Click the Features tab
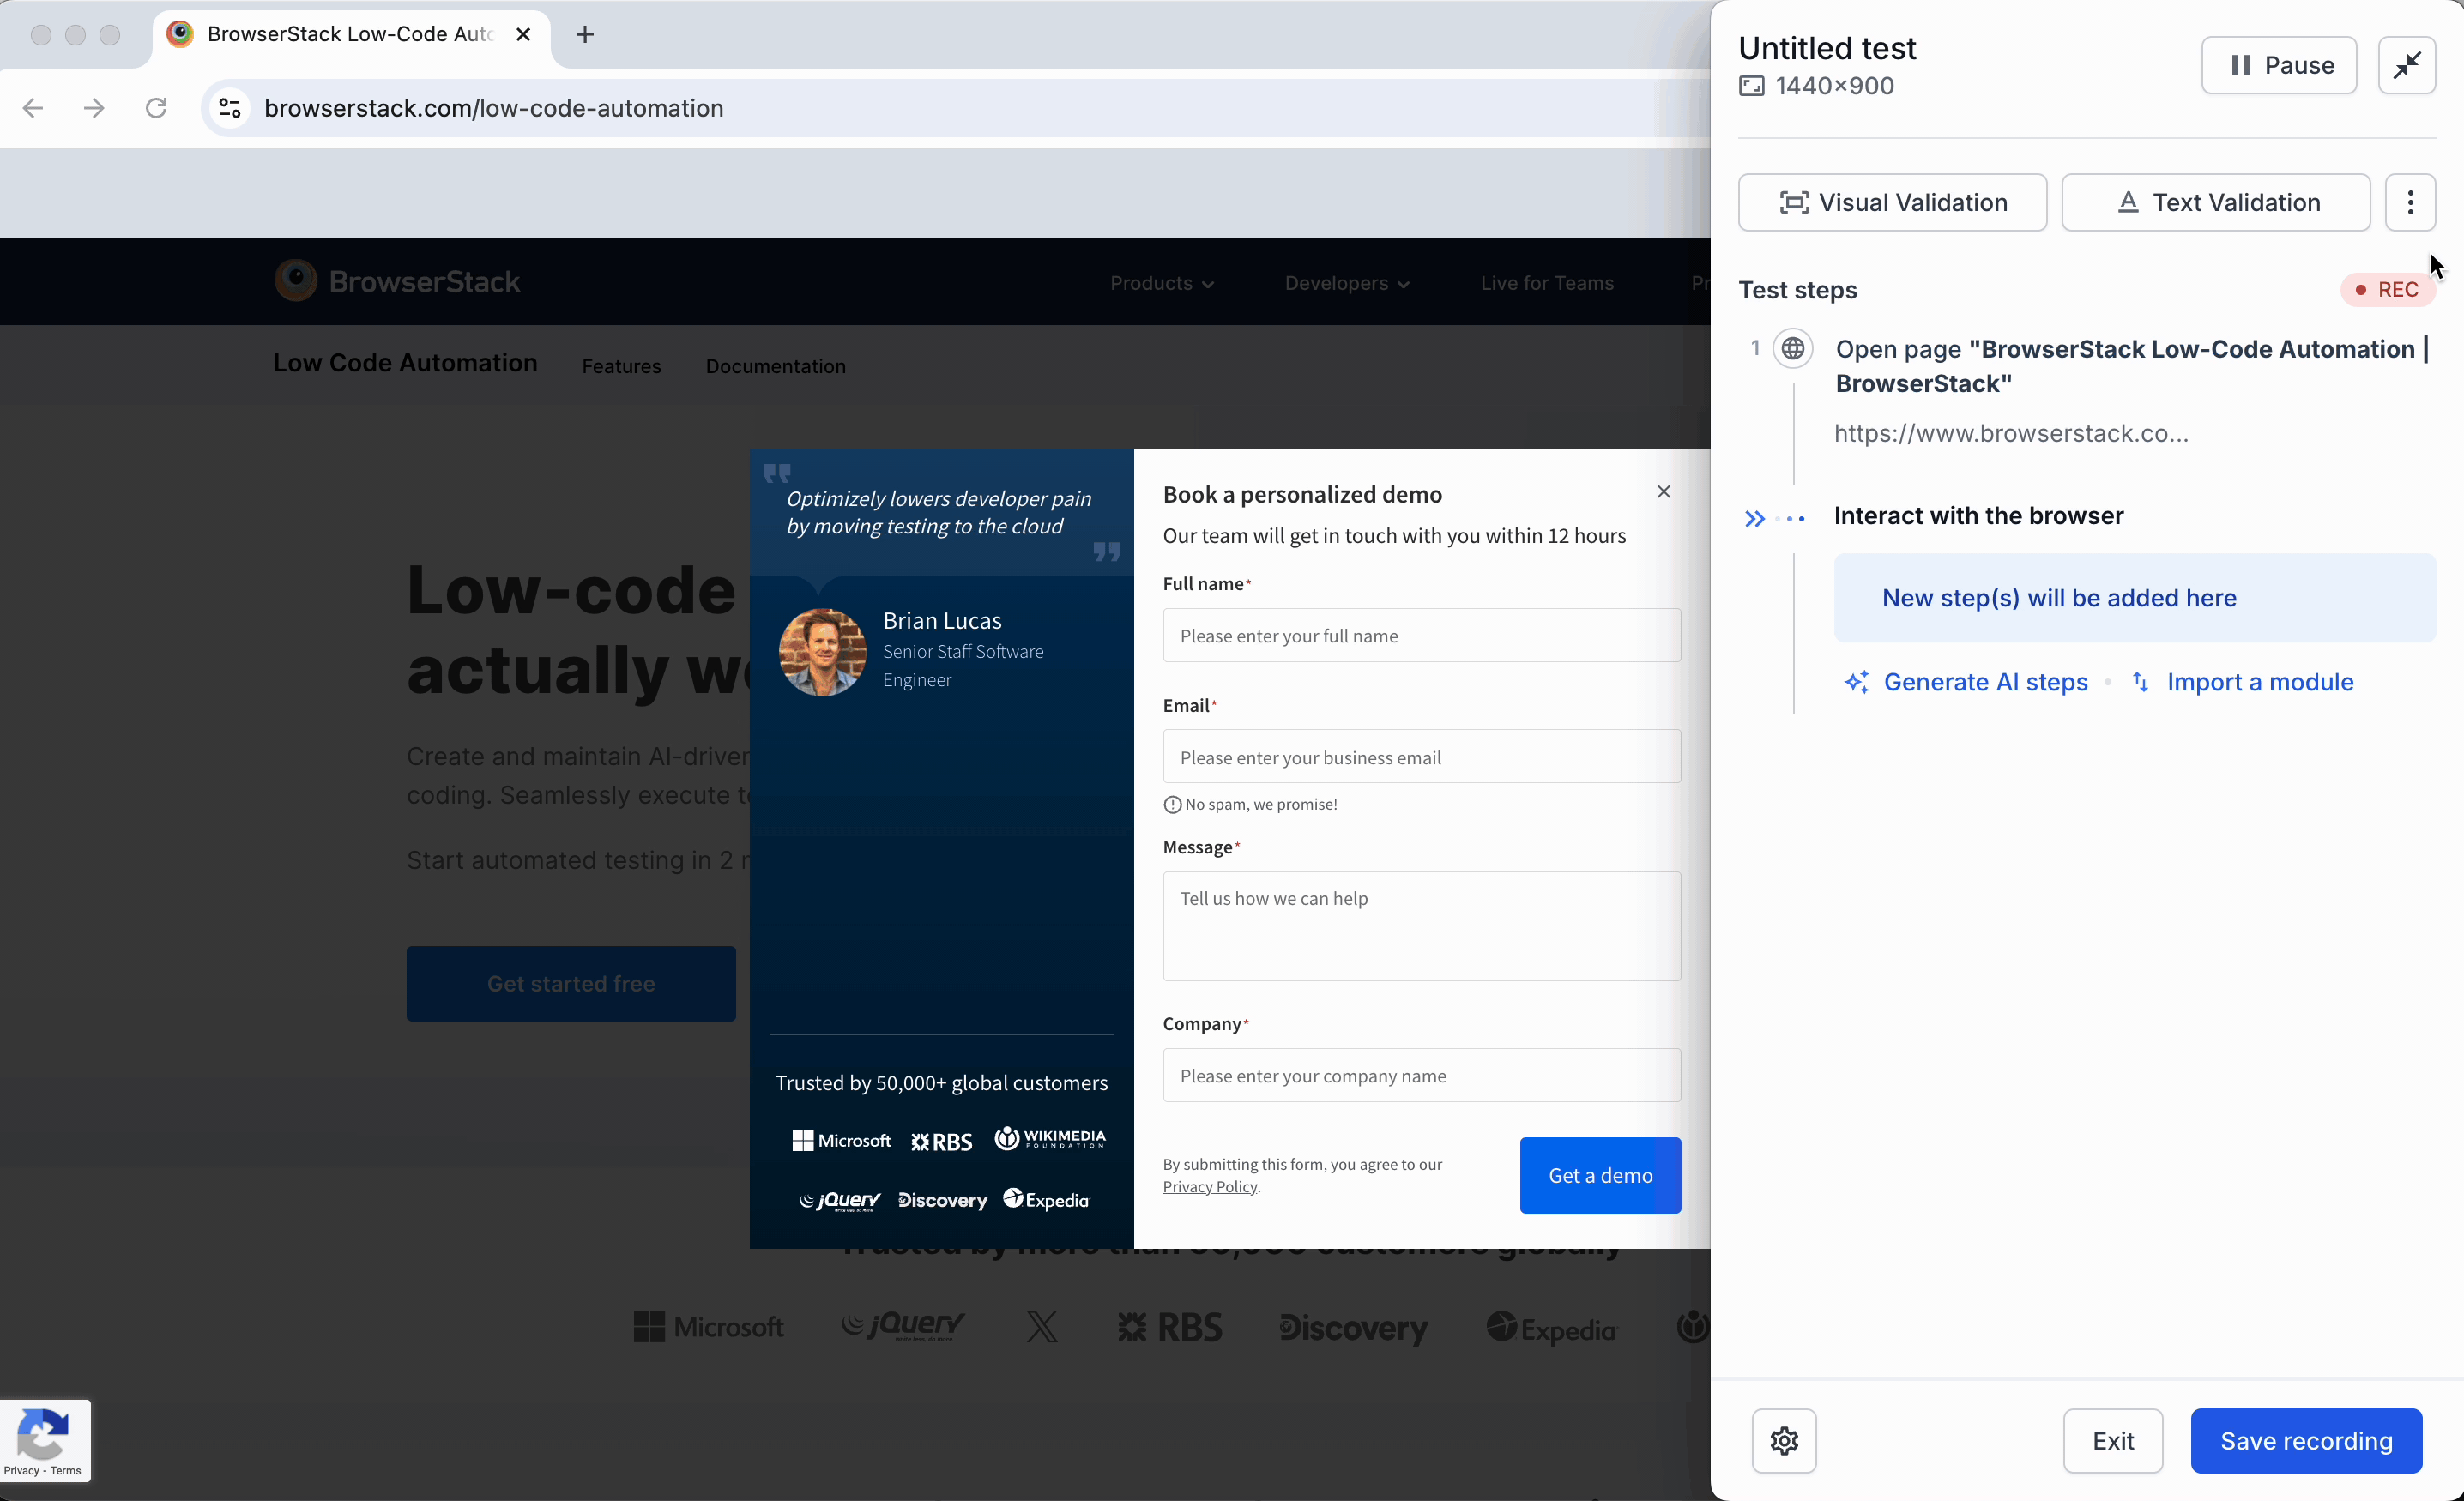Viewport: 2464px width, 1501px height. (621, 365)
